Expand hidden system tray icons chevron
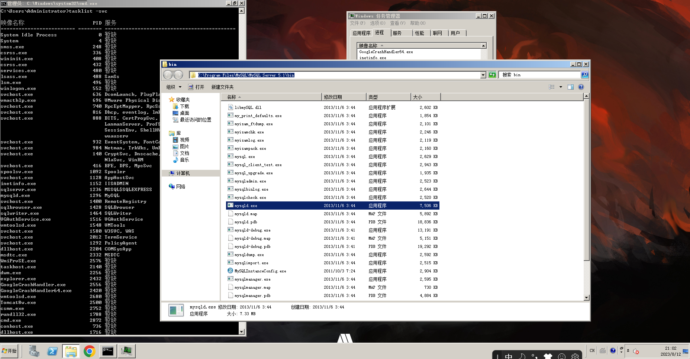This screenshot has width=690, height=359. click(628, 350)
